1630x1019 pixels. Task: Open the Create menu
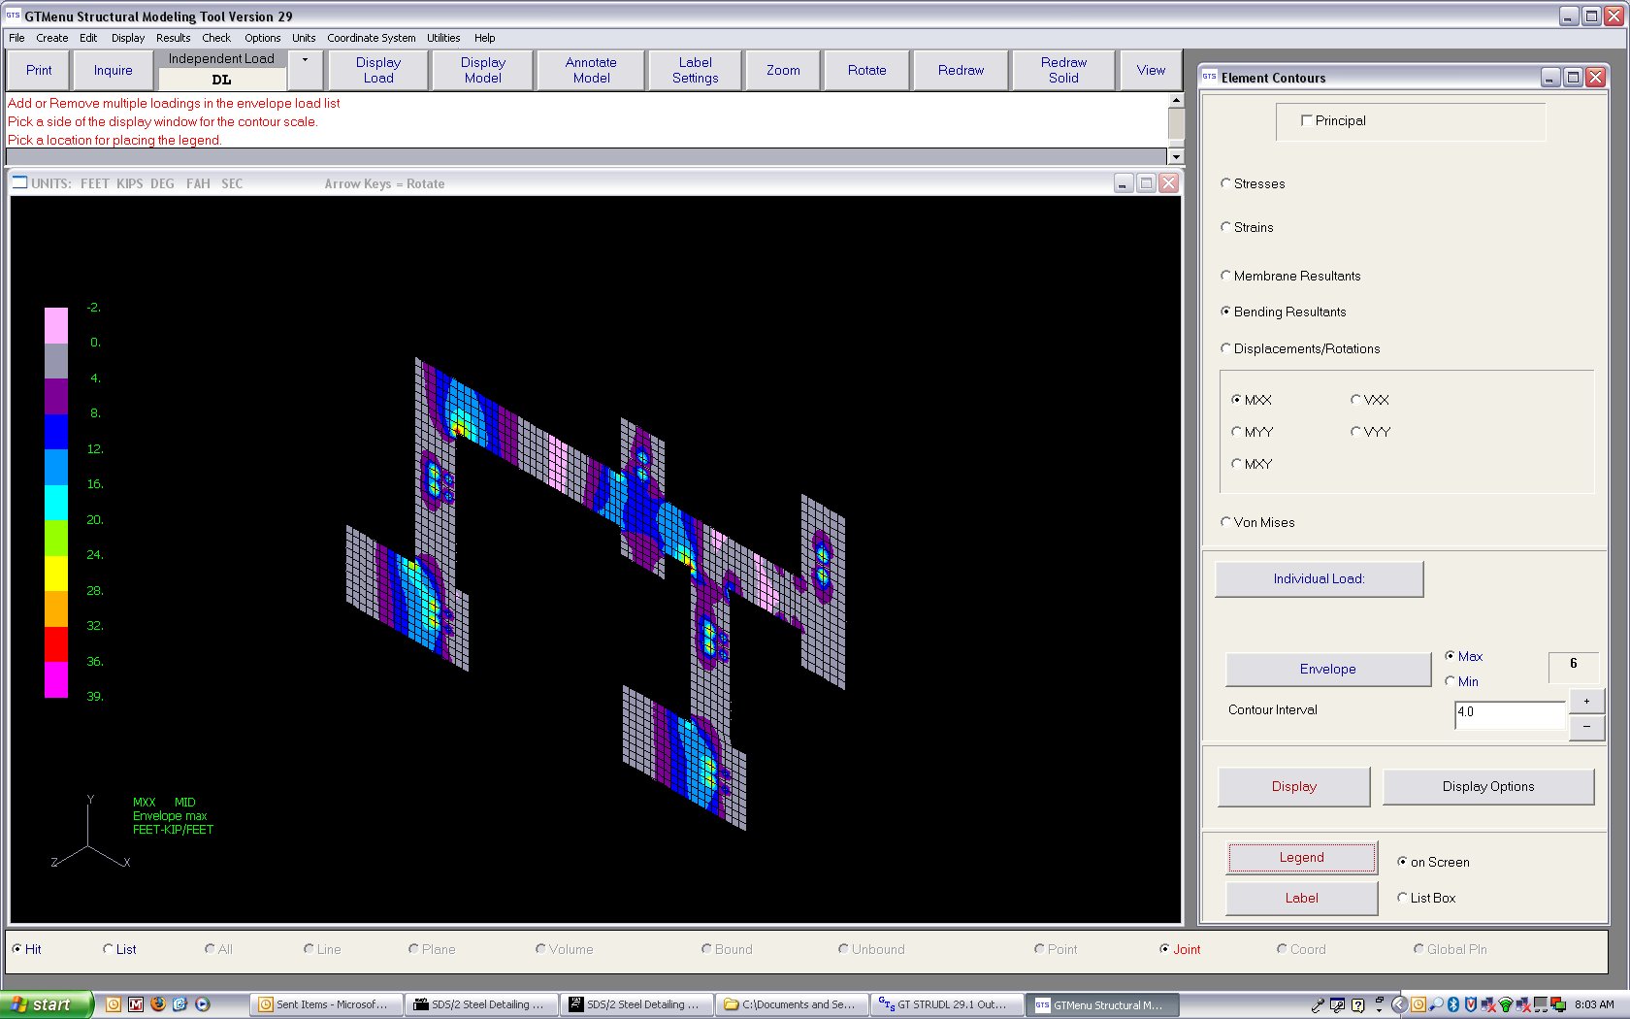click(52, 38)
